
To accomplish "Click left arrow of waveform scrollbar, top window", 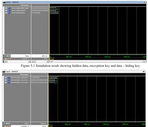I will coord(51,62).
